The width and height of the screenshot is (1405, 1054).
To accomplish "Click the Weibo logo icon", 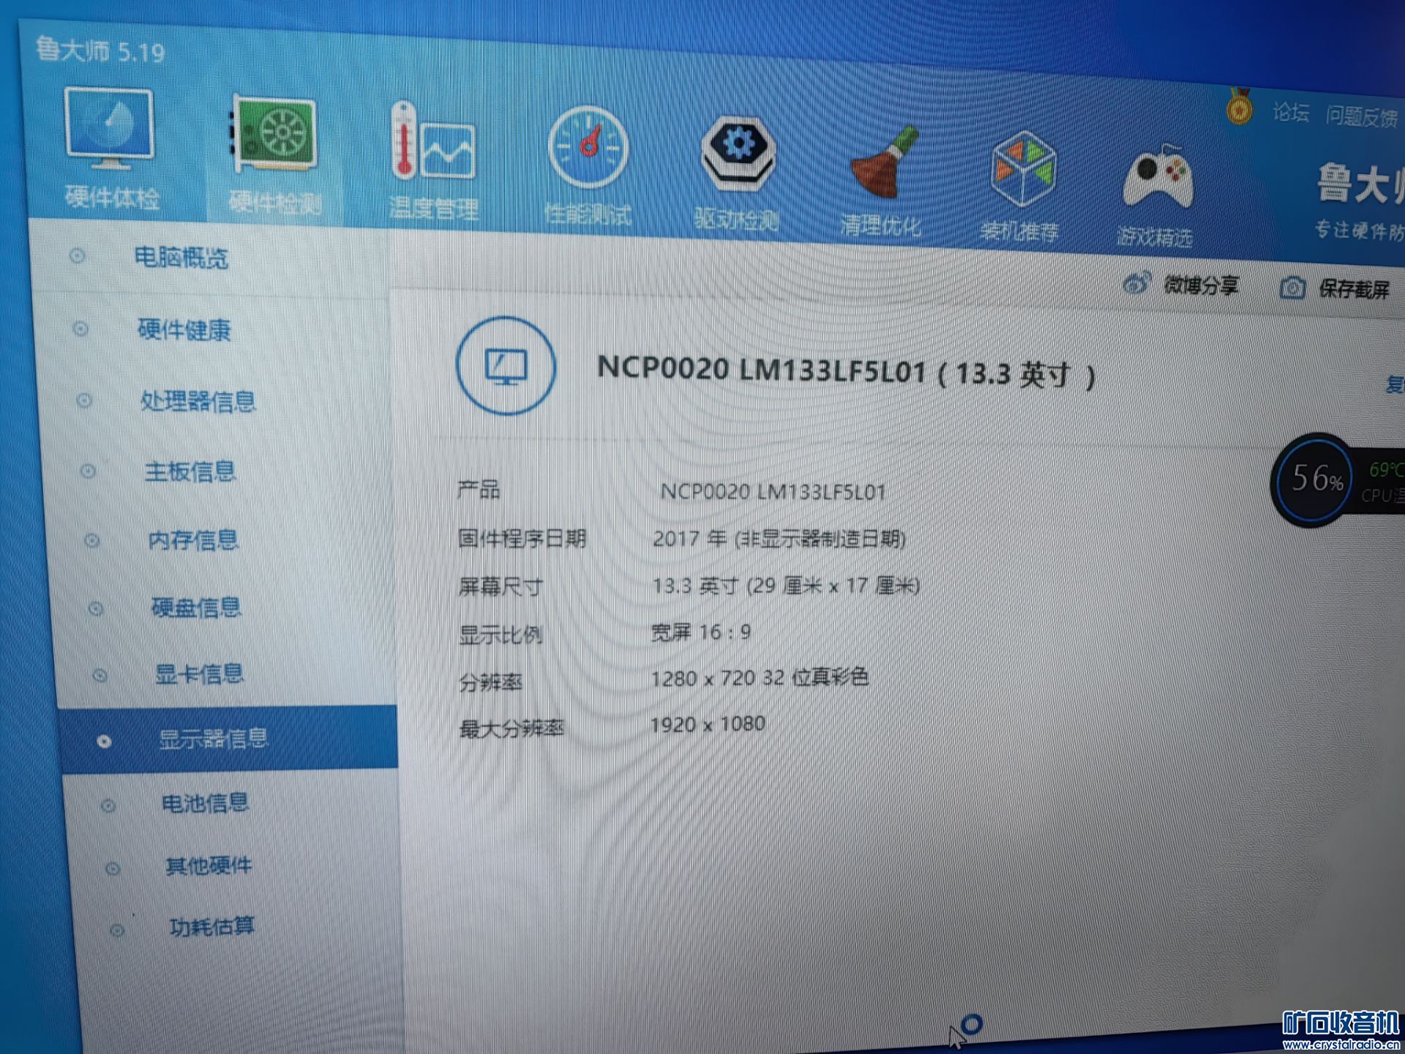I will [1136, 283].
